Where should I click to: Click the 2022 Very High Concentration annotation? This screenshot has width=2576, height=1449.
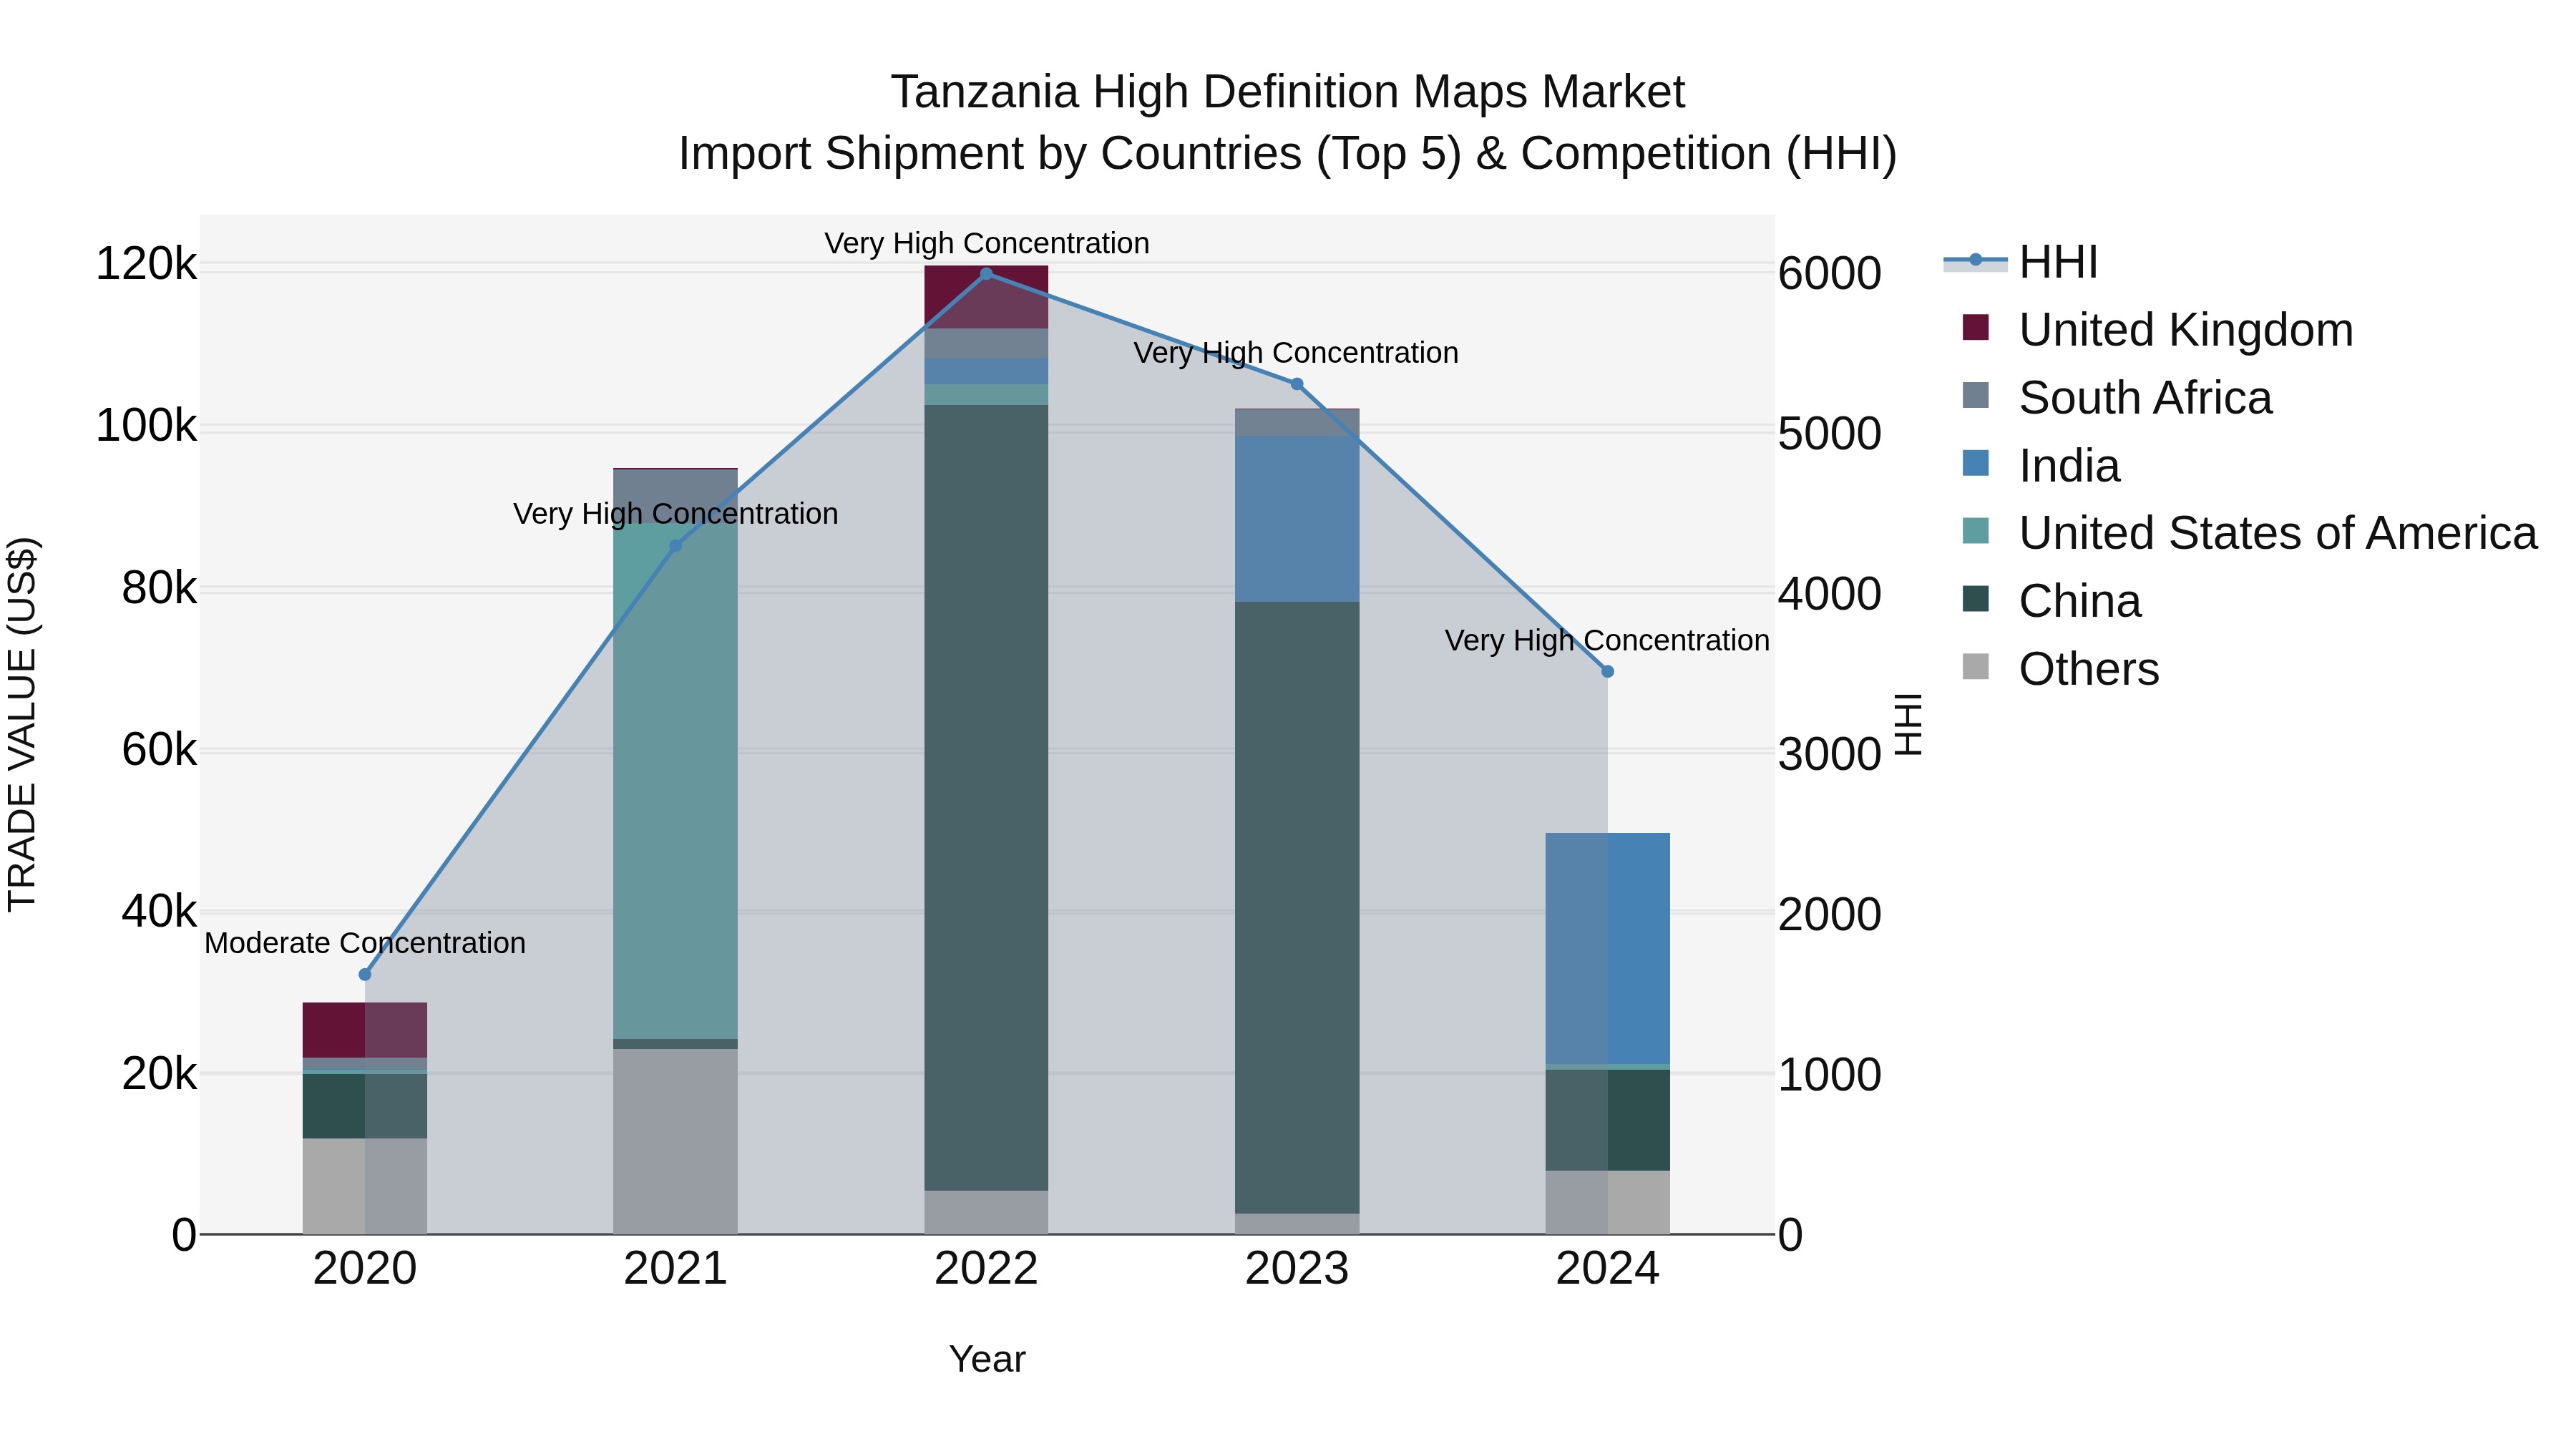coord(987,243)
